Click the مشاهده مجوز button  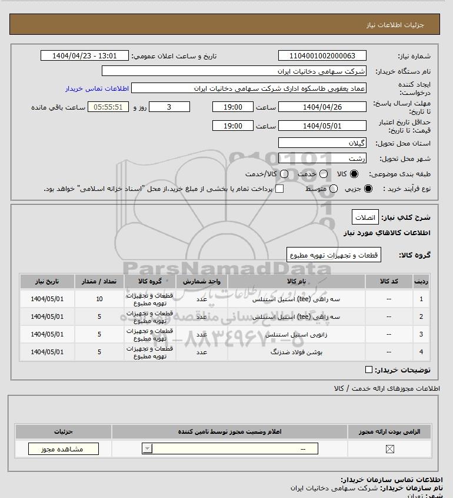point(64,449)
